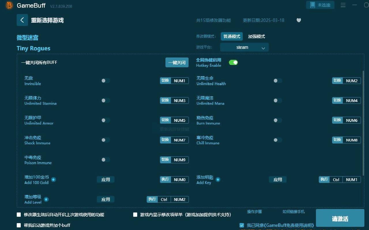Click 切换 button for NUM9 hotkey
369x230 pixels.
(165, 160)
